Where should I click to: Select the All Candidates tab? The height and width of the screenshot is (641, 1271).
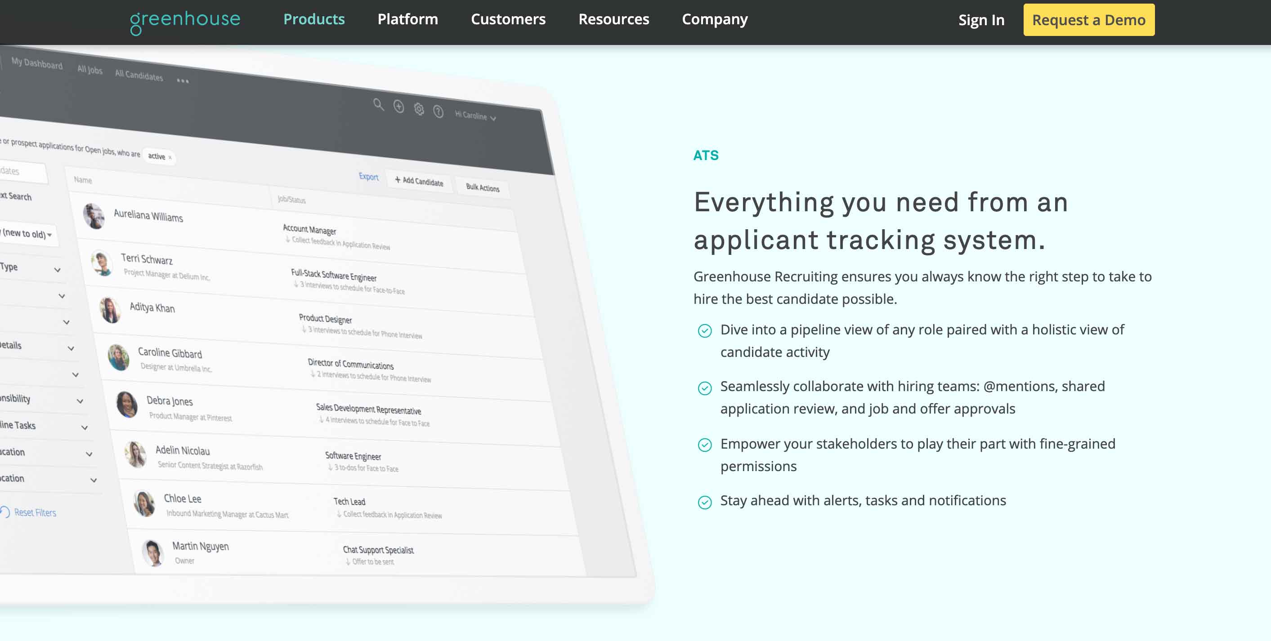[139, 75]
